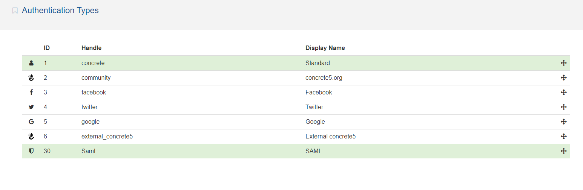Click the move handle on Twitter row

click(x=564, y=107)
